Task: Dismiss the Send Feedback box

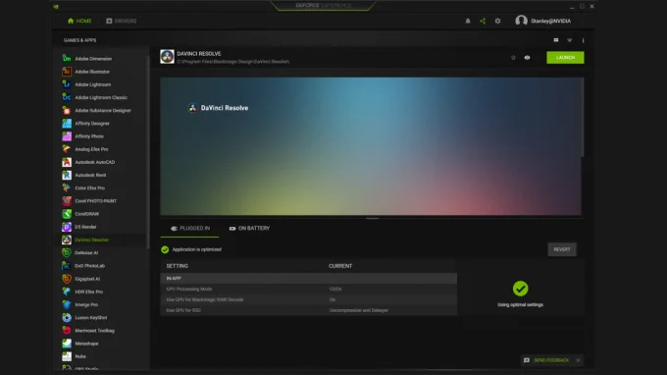Action: tap(578, 360)
